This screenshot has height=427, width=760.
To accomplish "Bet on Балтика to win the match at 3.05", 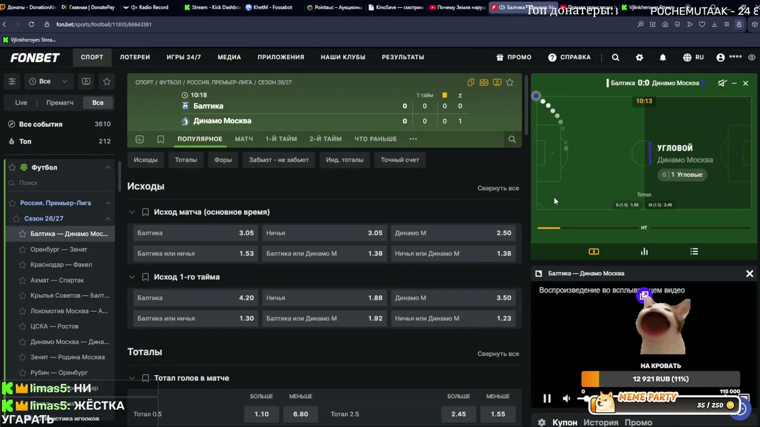I will [195, 233].
